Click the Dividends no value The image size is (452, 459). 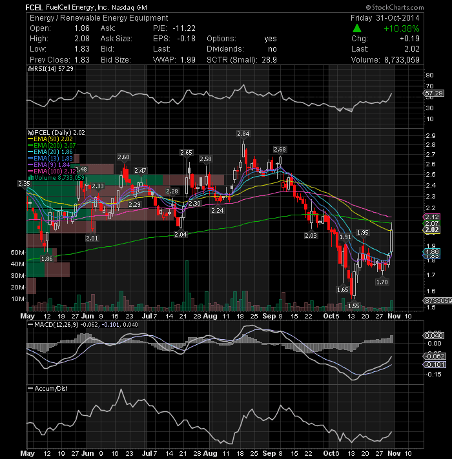click(272, 49)
